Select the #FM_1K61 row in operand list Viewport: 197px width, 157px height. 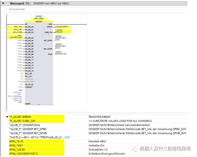click(x=36, y=146)
